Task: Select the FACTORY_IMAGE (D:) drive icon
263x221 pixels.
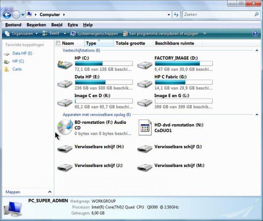Action: (144, 65)
